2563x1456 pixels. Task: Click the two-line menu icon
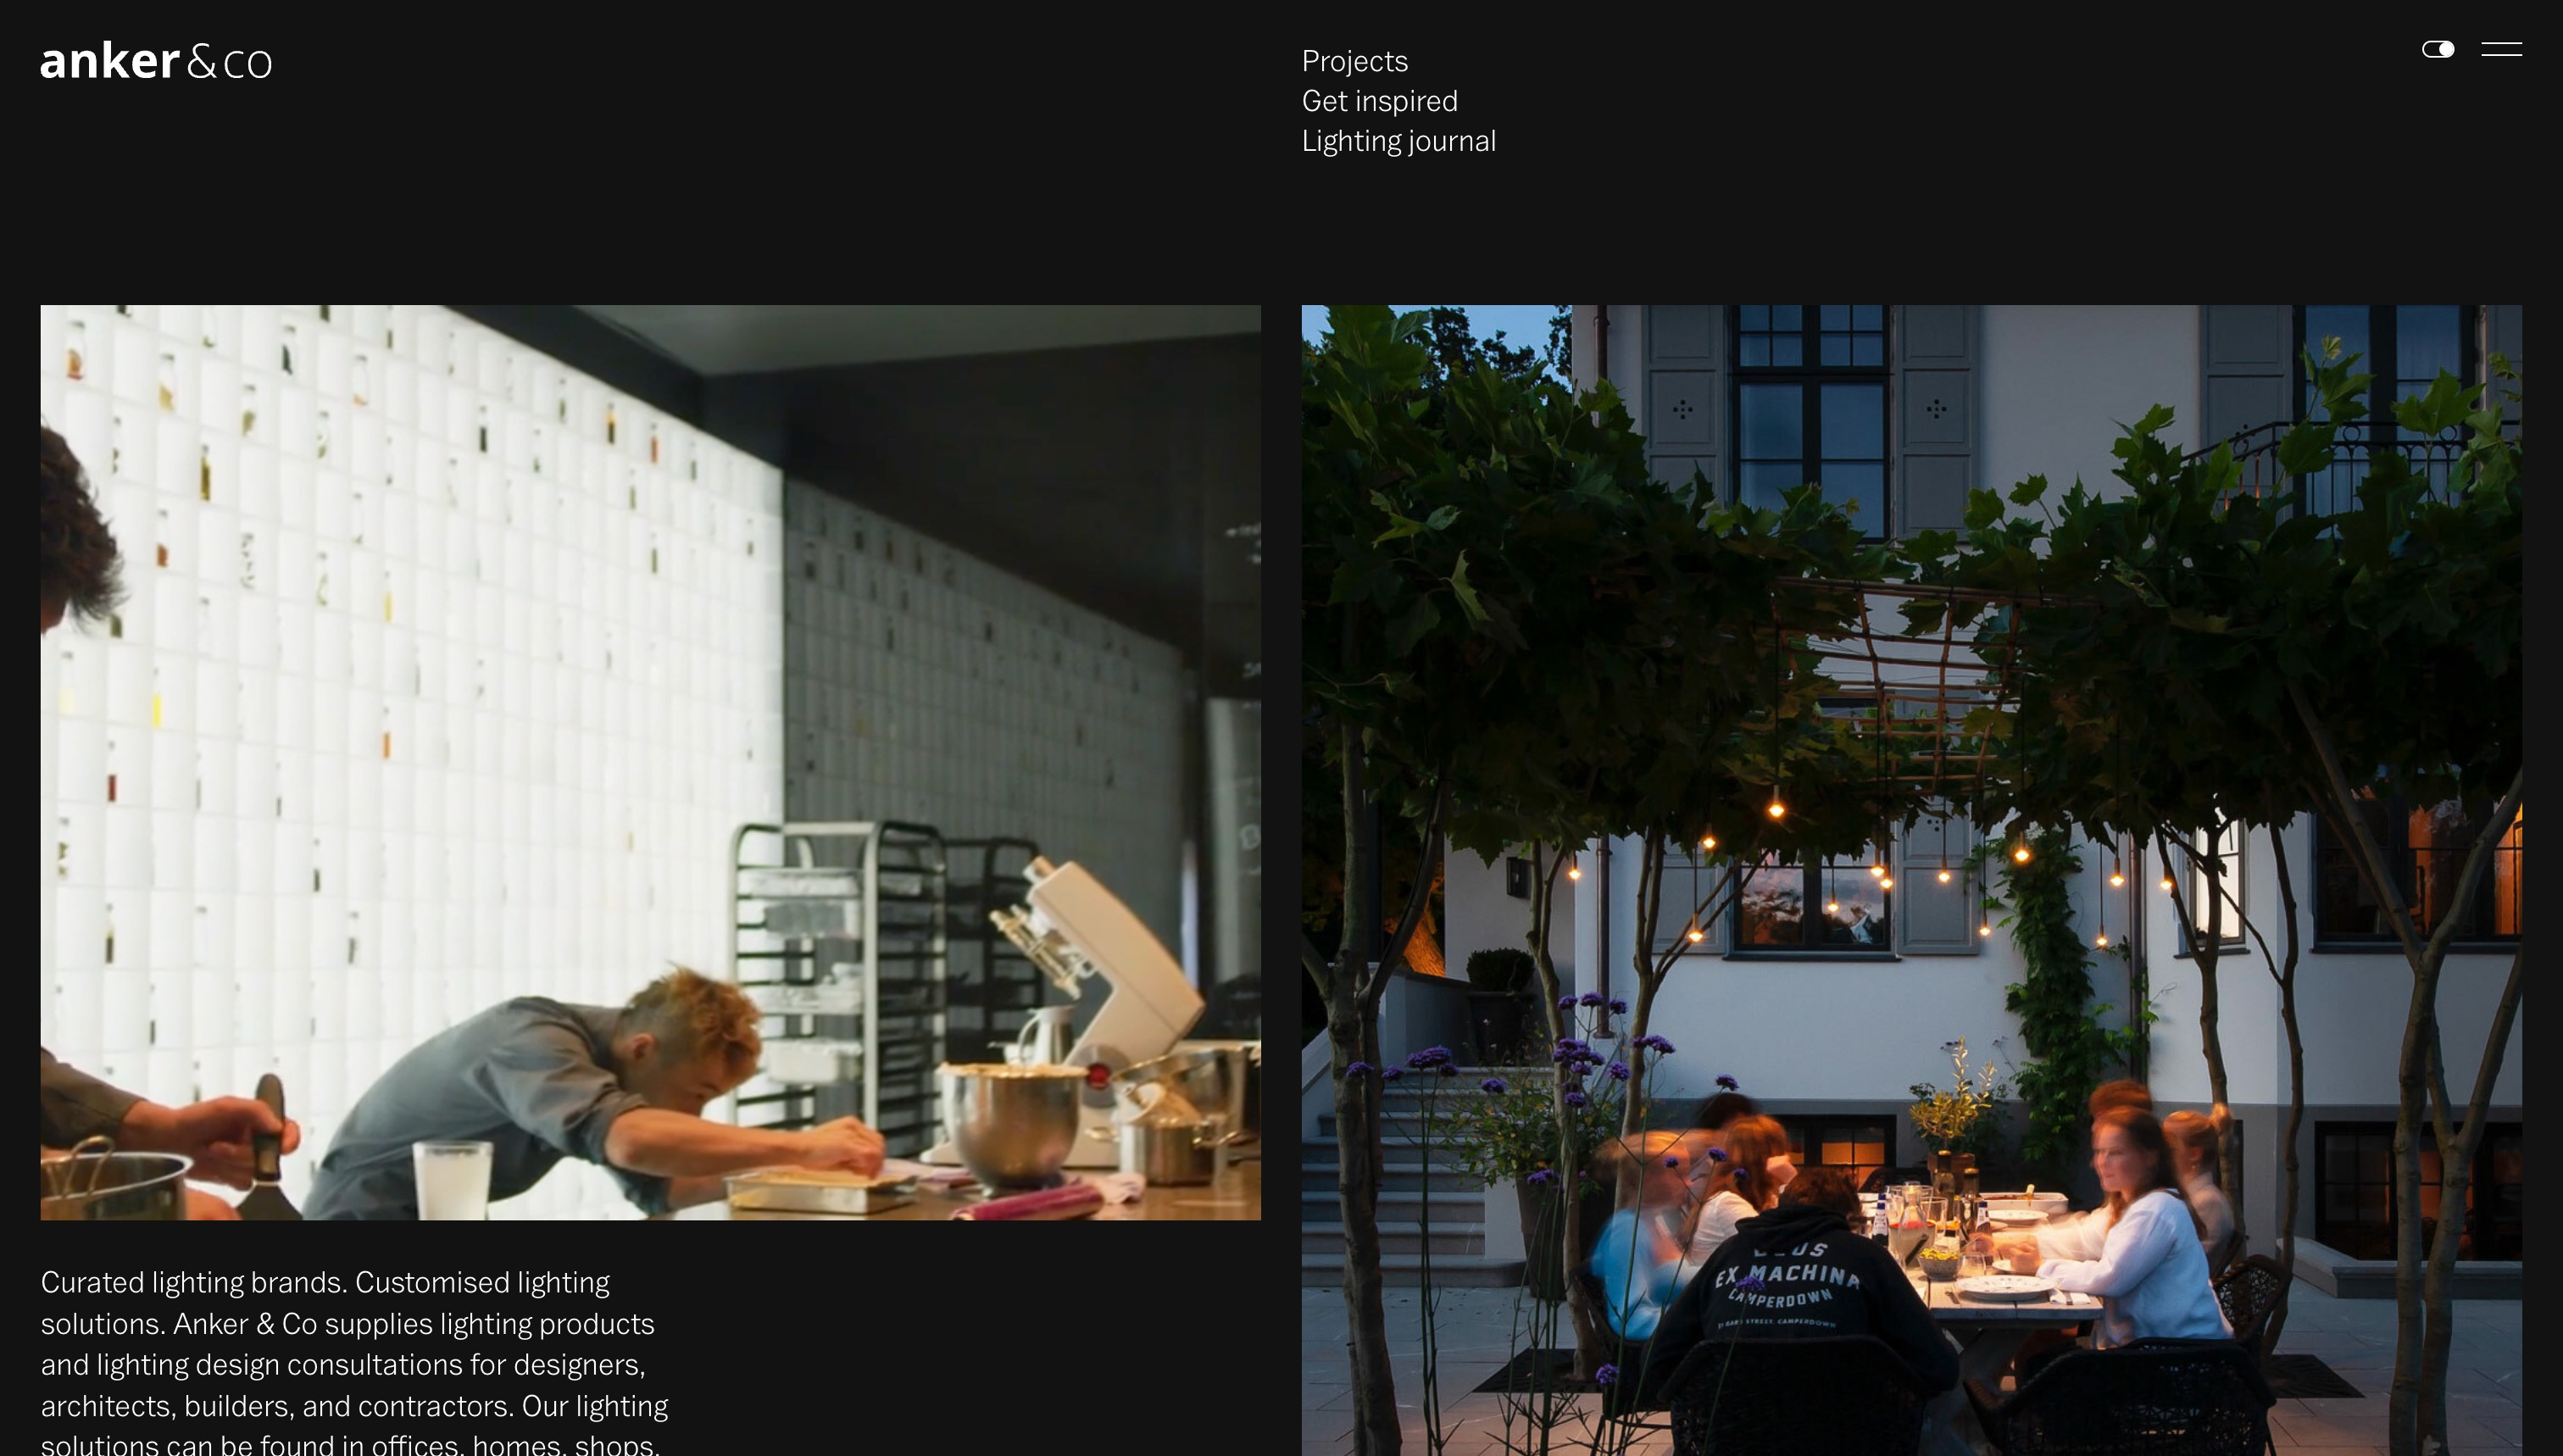coord(2501,49)
